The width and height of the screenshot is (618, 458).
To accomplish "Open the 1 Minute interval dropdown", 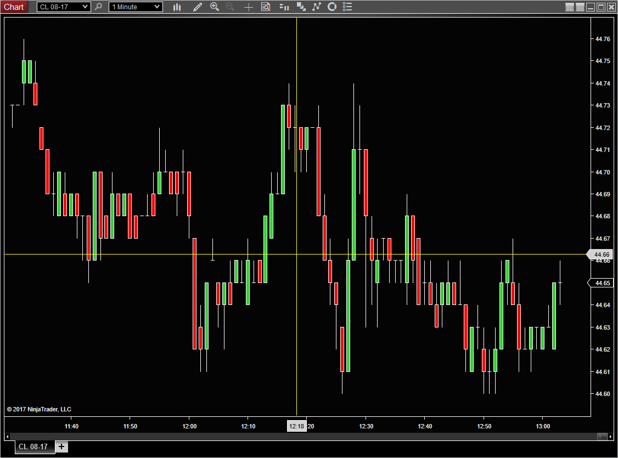I will (136, 7).
